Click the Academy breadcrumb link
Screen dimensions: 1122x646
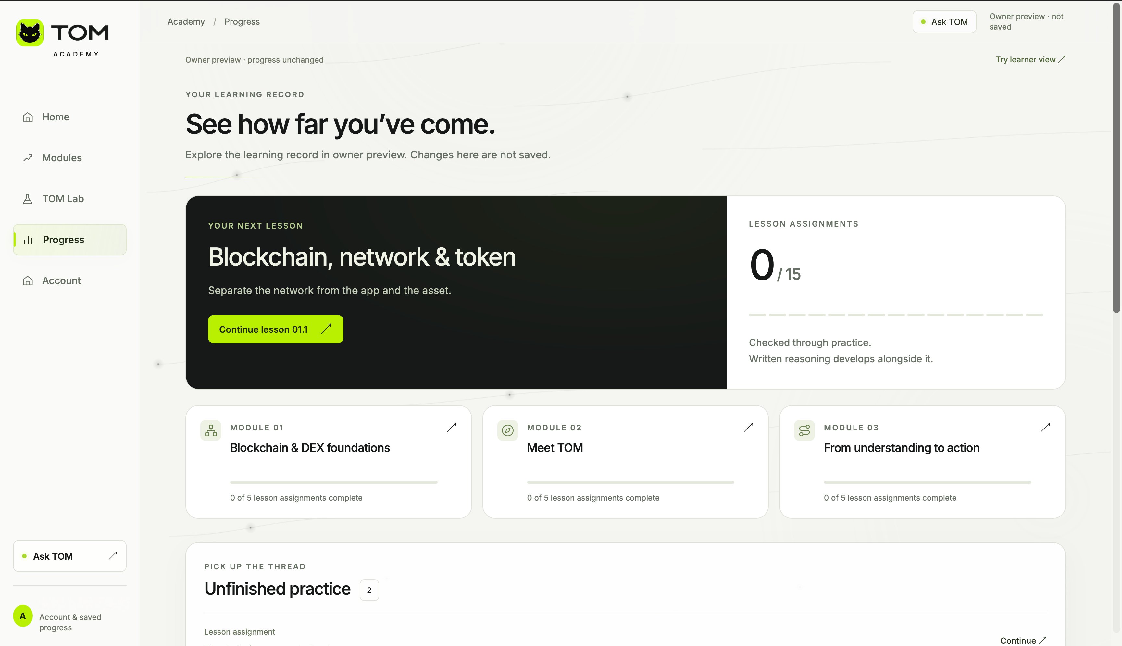[186, 22]
